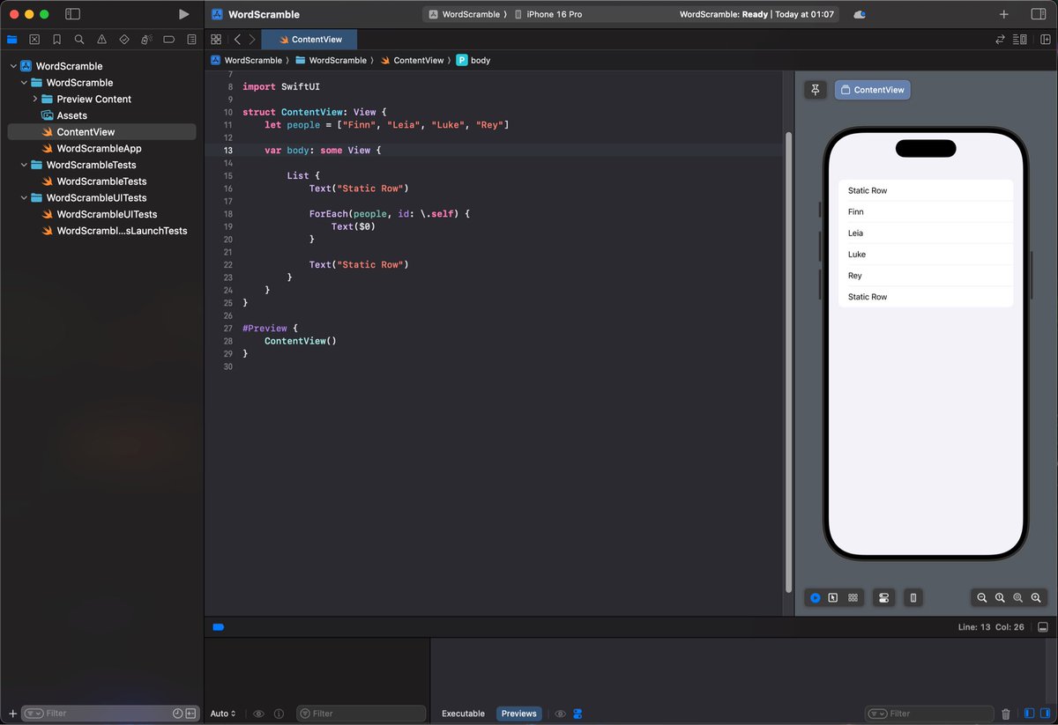Switch preview to Selectable mode
1058x725 pixels.
(x=833, y=598)
